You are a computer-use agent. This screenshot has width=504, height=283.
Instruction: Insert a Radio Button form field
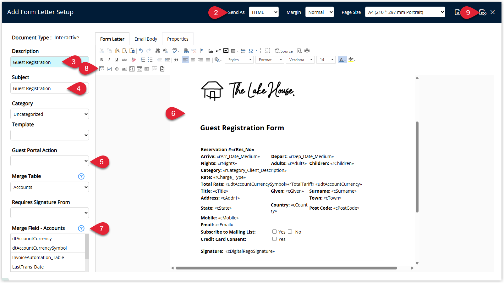[x=117, y=69]
